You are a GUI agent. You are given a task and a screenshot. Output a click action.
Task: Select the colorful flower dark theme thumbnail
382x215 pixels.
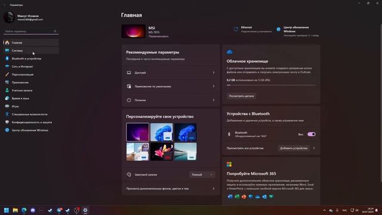pos(162,152)
